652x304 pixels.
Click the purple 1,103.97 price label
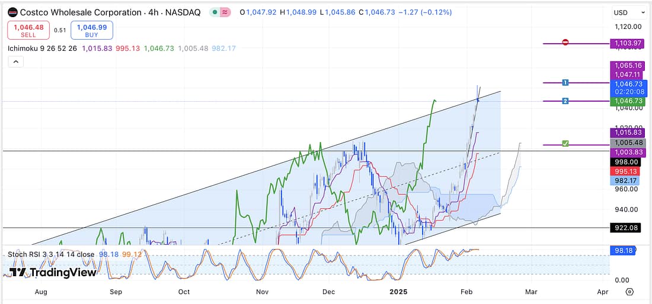coord(628,43)
